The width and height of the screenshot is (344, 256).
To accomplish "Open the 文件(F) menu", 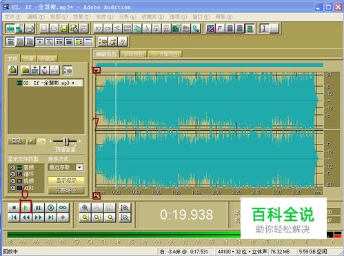I will (13, 17).
